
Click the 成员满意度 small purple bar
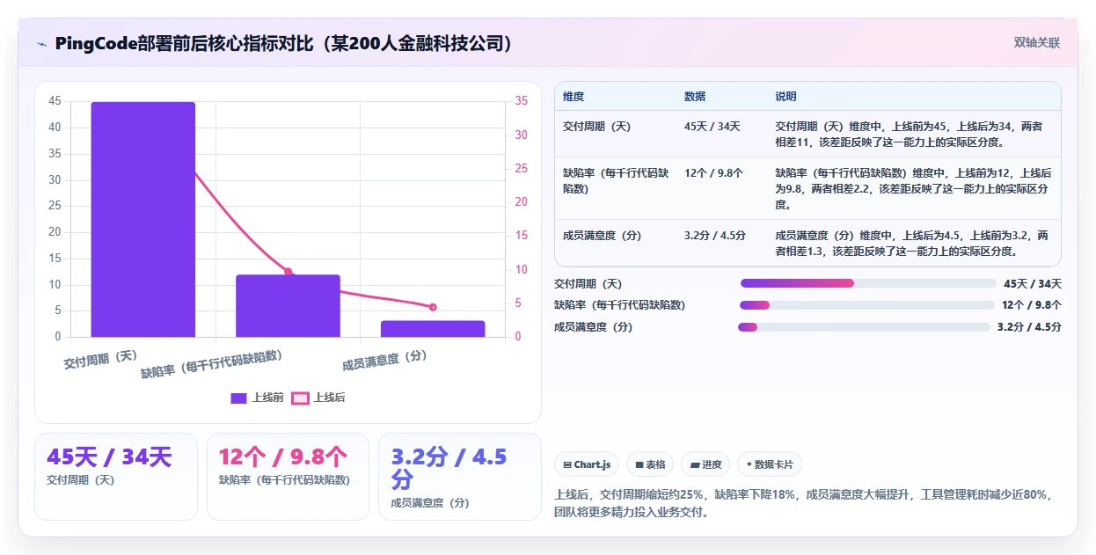433,329
